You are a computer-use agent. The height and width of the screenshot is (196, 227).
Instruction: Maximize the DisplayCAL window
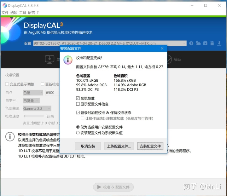206,5
